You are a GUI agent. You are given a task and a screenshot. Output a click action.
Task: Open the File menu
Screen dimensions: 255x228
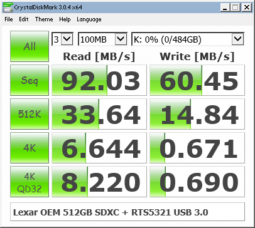(9, 19)
